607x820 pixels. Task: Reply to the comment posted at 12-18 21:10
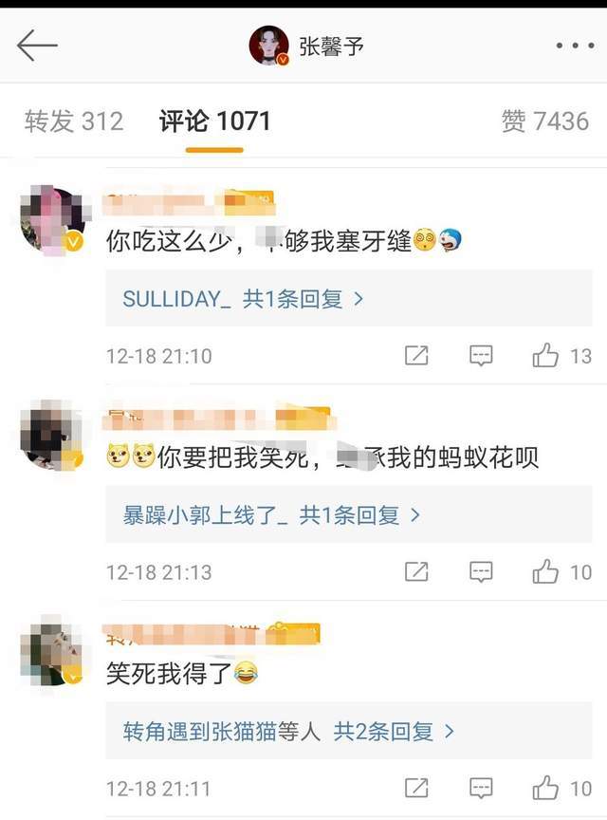[x=481, y=356]
